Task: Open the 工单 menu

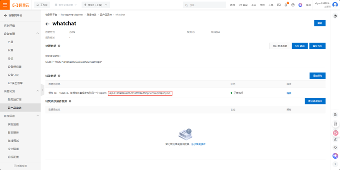Action: [x=271, y=5]
